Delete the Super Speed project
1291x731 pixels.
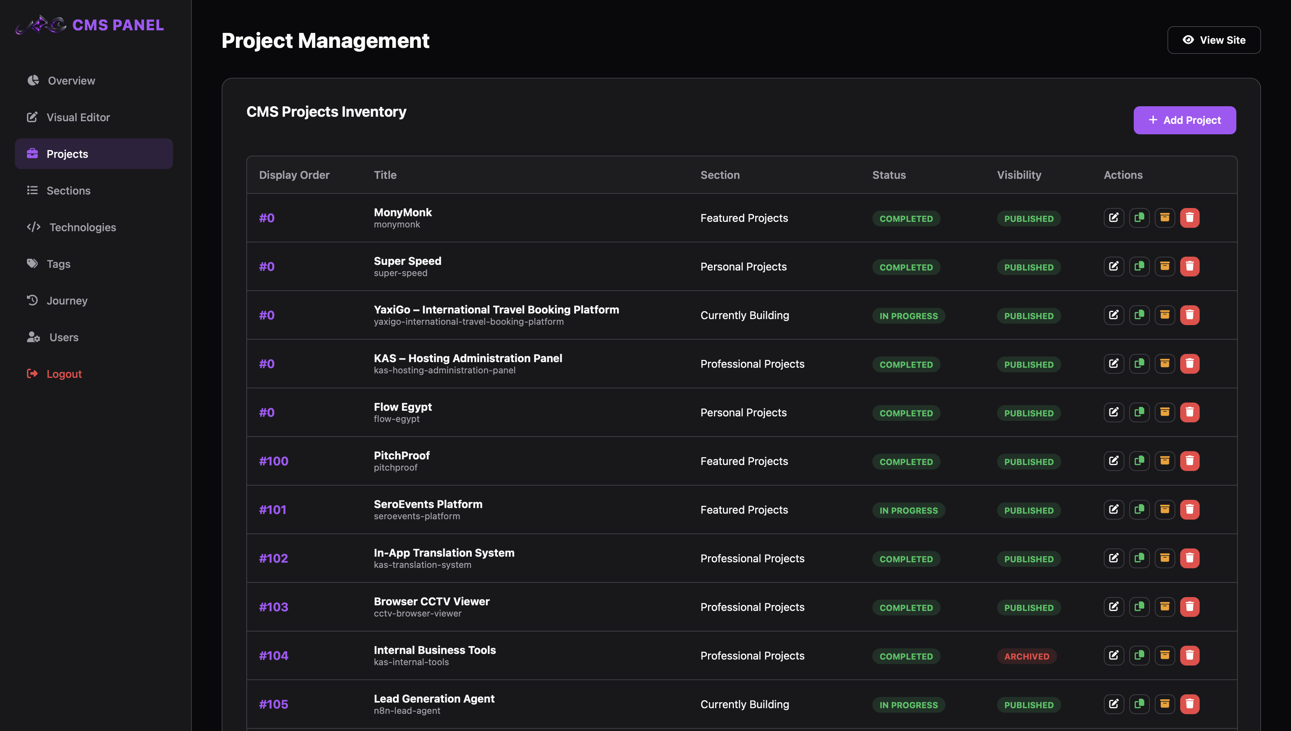tap(1190, 267)
